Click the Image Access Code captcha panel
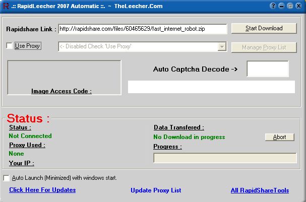The image size is (306, 202). tap(64, 78)
